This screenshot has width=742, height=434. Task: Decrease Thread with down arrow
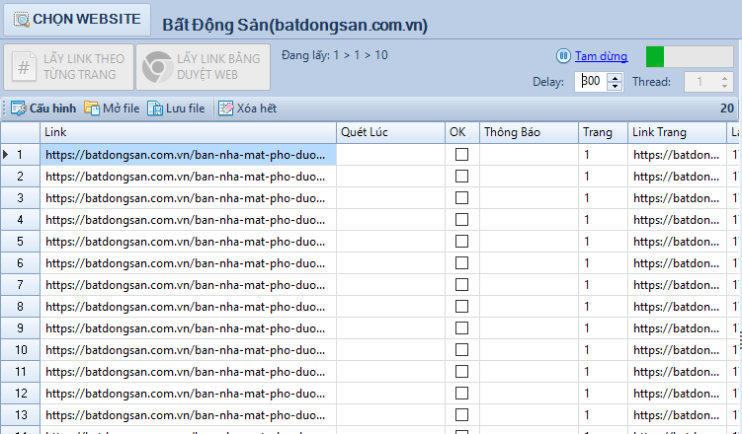click(x=724, y=87)
